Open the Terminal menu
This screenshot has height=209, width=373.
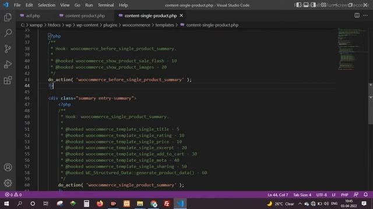click(106, 5)
